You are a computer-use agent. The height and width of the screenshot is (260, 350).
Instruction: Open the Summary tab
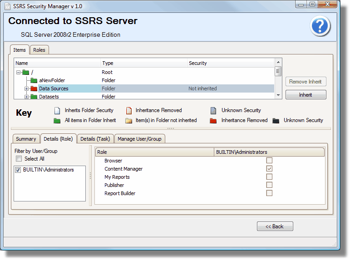tap(26, 139)
